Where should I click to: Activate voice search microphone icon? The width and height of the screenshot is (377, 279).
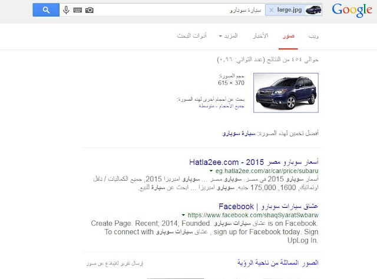[x=66, y=10]
